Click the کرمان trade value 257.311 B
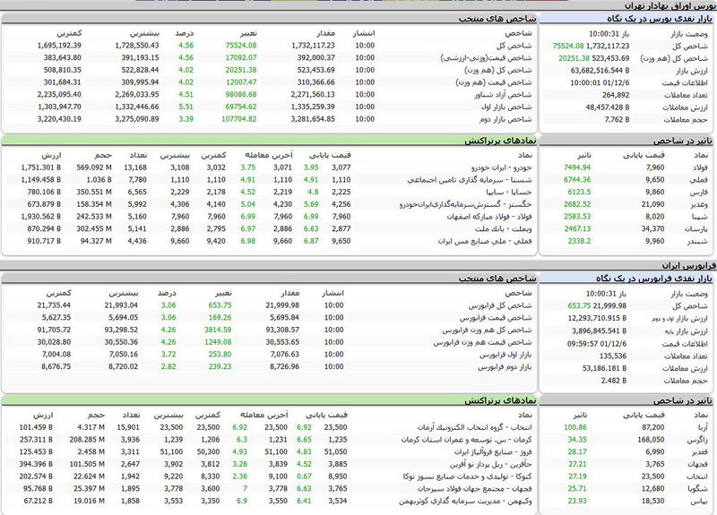Screen dimensions: 717x515 [36, 440]
